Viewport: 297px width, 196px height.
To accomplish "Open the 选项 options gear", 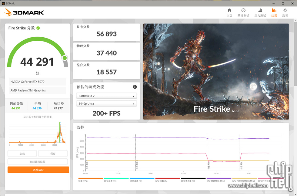I will pos(285,12).
